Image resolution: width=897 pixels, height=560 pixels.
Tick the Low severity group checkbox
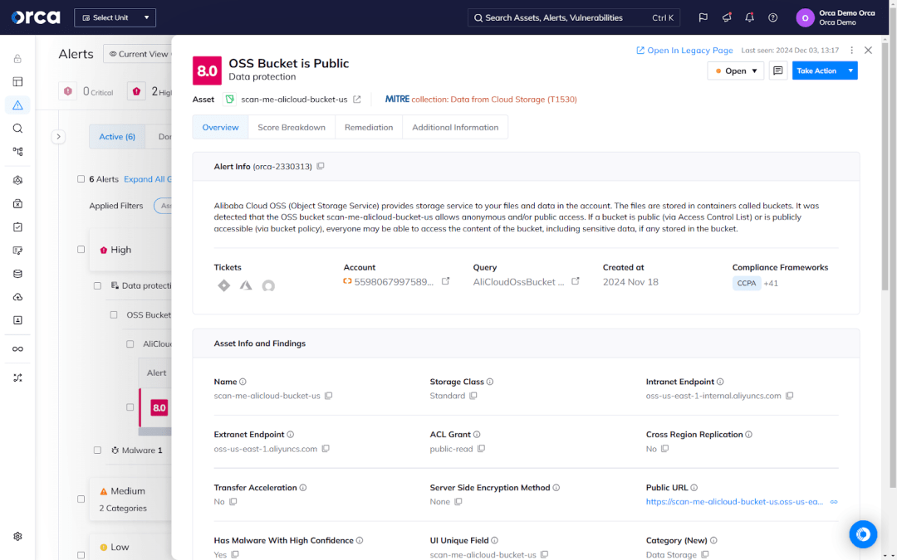click(81, 555)
